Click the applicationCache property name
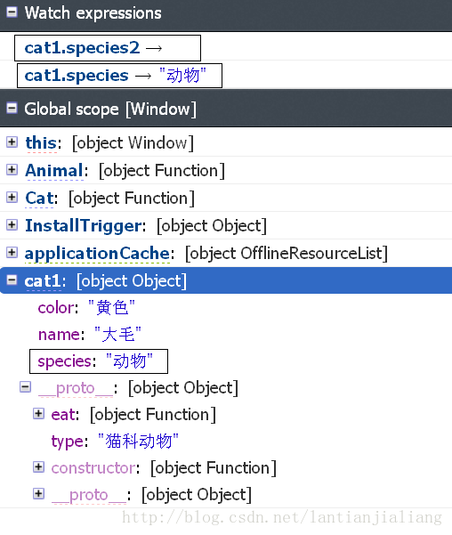Viewport: 452px width, 535px height. (x=97, y=254)
